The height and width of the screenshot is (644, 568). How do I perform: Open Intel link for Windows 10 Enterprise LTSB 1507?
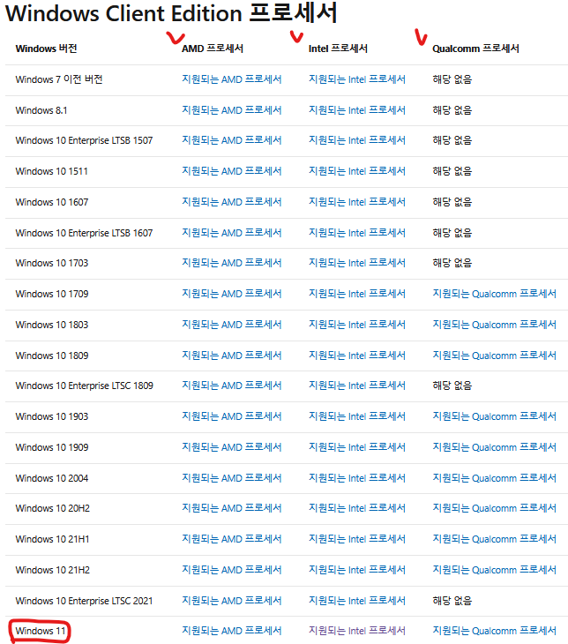pyautogui.click(x=357, y=140)
